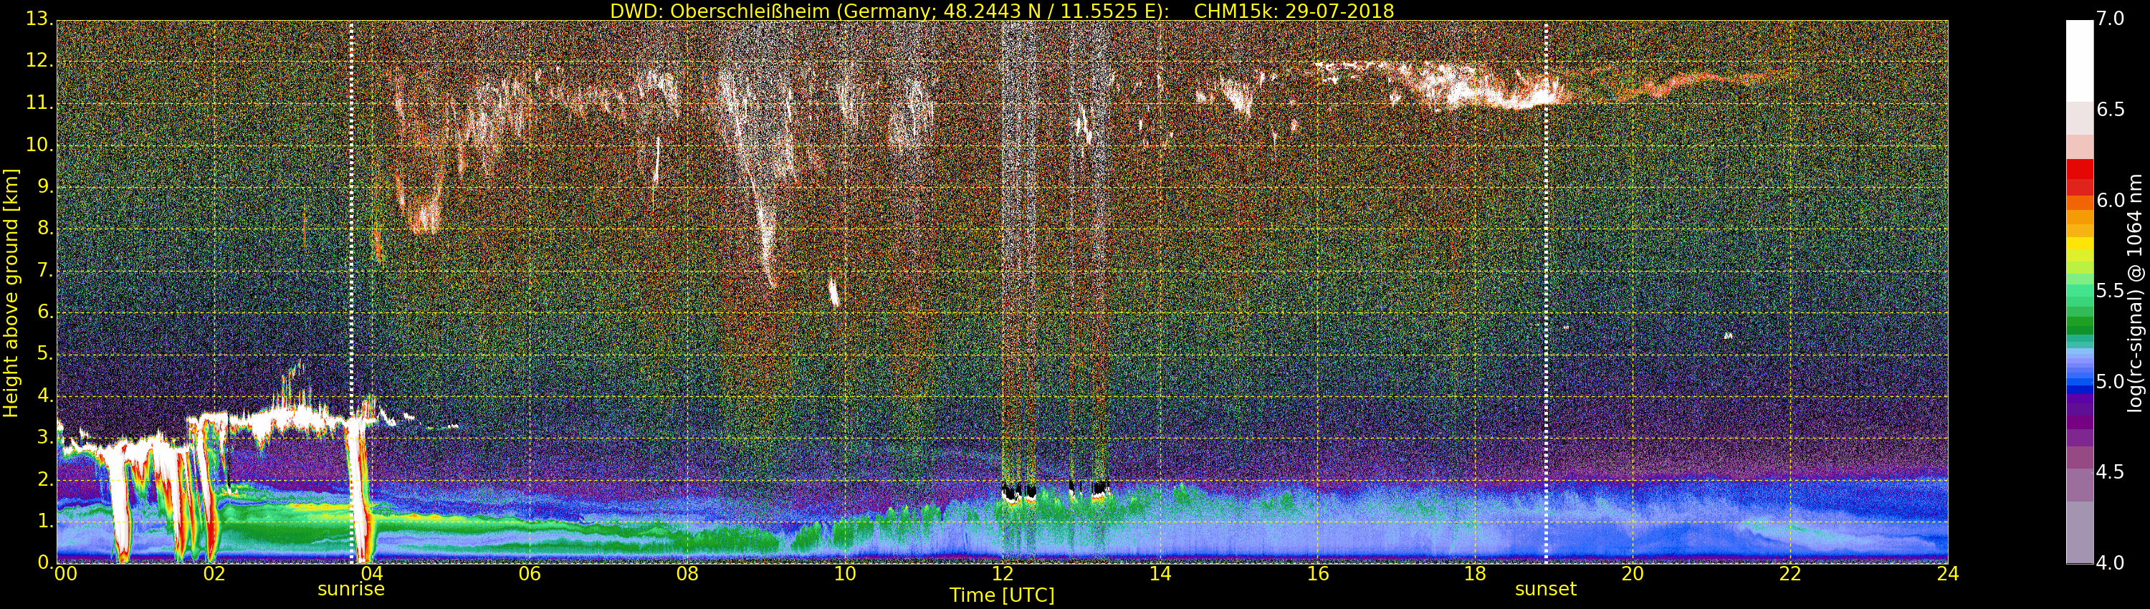The width and height of the screenshot is (2150, 609).
Task: Click the height axis tick label '8.'
Action: point(45,228)
